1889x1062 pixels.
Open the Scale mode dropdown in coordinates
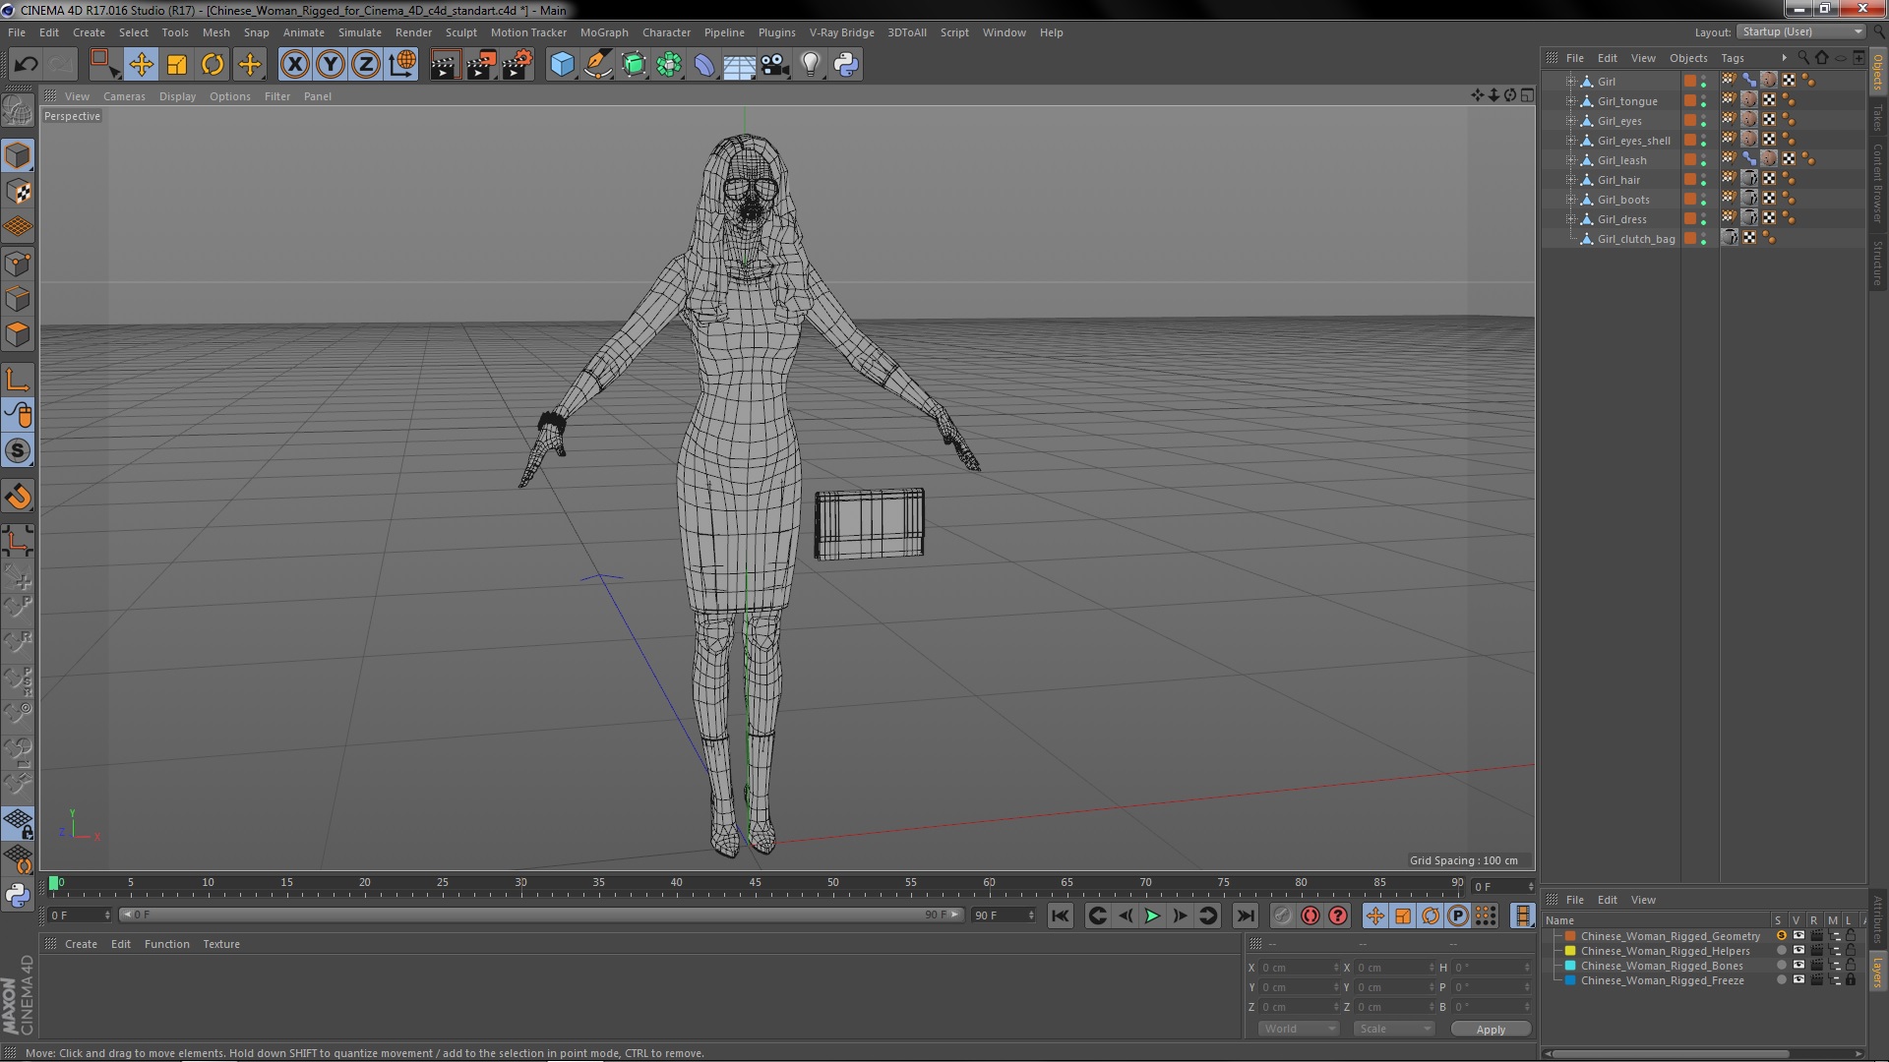tap(1393, 1029)
